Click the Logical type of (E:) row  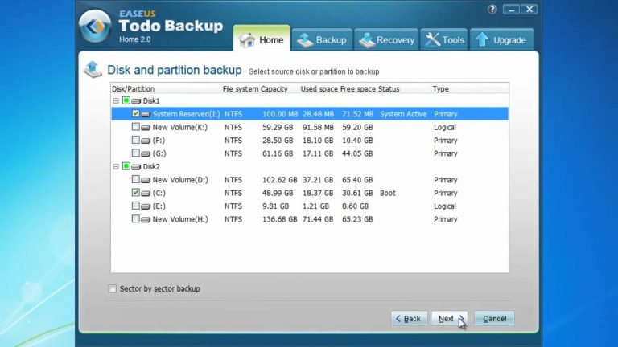pyautogui.click(x=445, y=206)
